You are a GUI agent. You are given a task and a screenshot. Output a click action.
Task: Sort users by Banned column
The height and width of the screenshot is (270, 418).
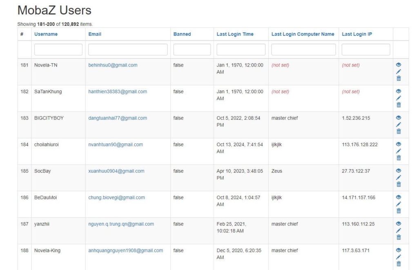[182, 34]
